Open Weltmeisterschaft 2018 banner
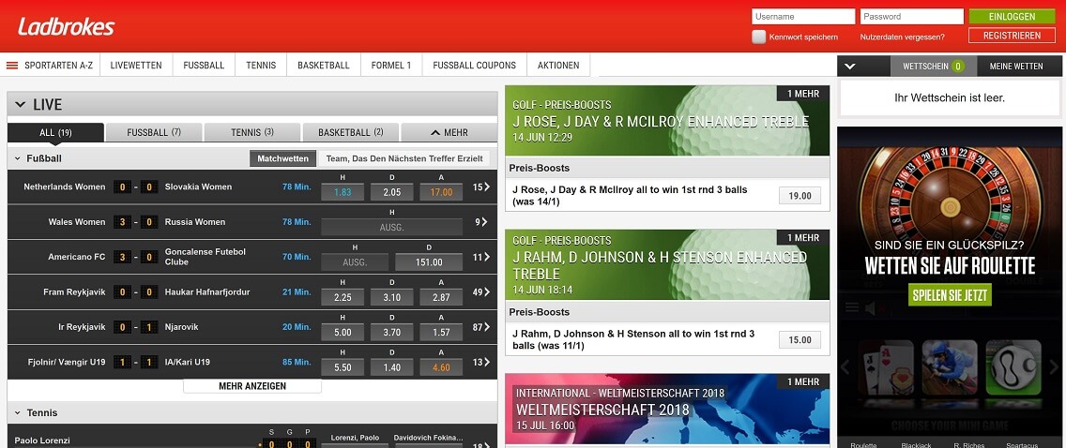The height and width of the screenshot is (448, 1066). tap(667, 409)
